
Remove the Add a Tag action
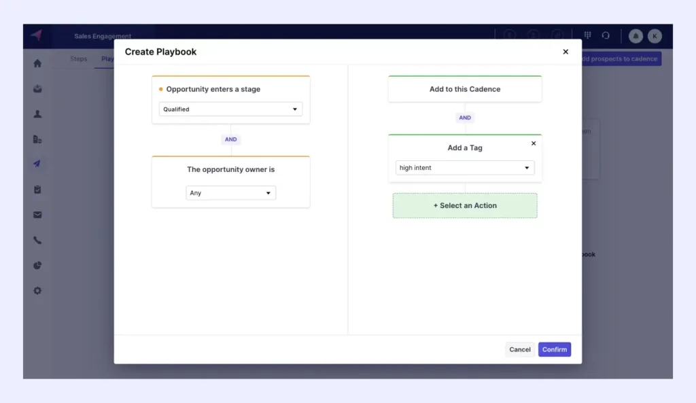(534, 143)
